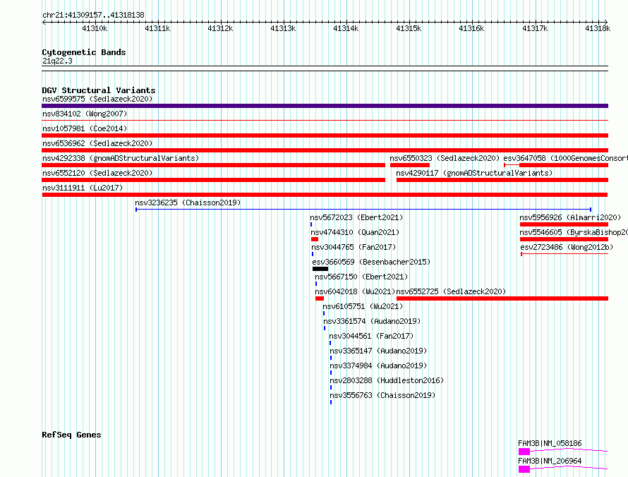This screenshot has width=628, height=477.
Task: Open nsv5667150 (Ebert2021) variant label
Action: pos(361,277)
